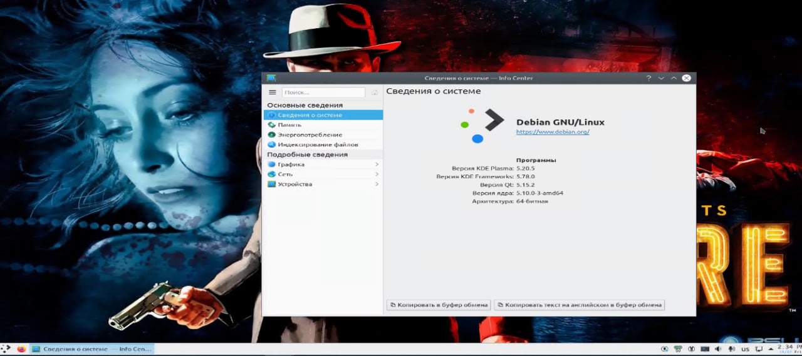Expand the 'Устройства' chevron

click(x=377, y=184)
